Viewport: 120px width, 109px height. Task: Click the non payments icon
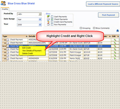48,24
